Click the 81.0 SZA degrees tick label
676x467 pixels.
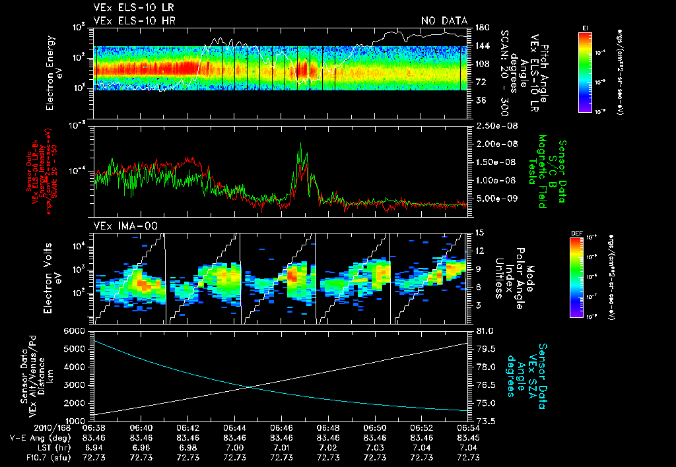[485, 331]
